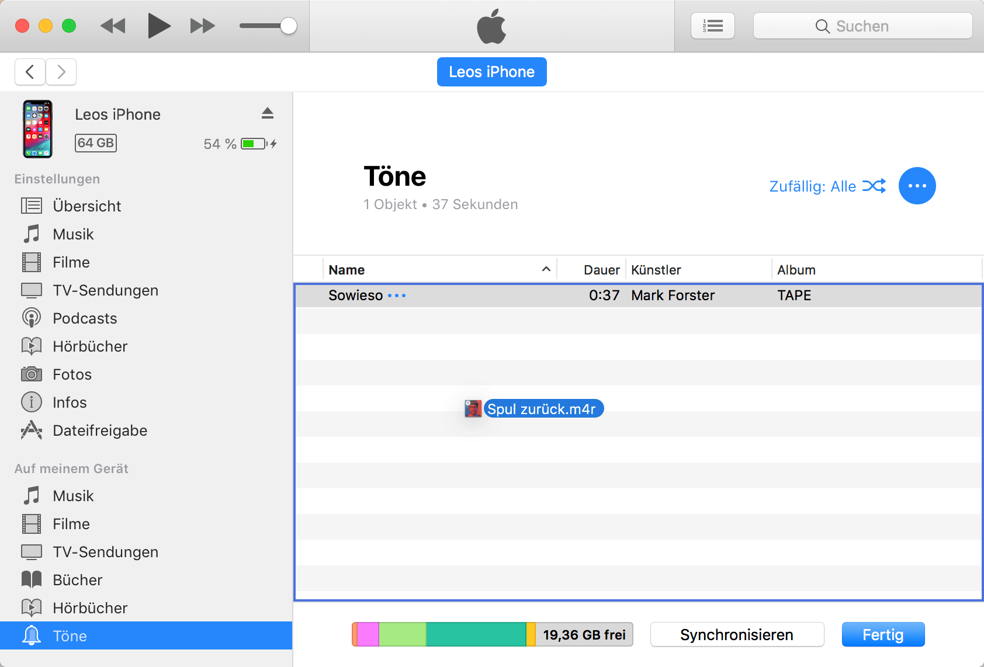Image resolution: width=984 pixels, height=667 pixels.
Task: Click the light green storage bar segment
Action: [x=403, y=634]
